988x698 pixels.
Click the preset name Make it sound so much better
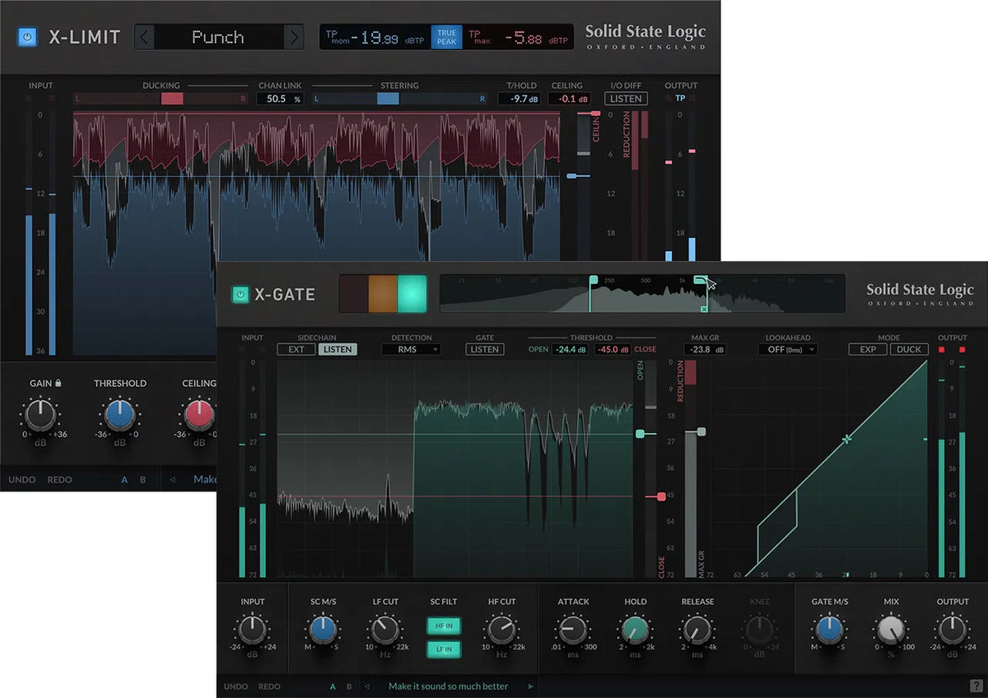449,686
